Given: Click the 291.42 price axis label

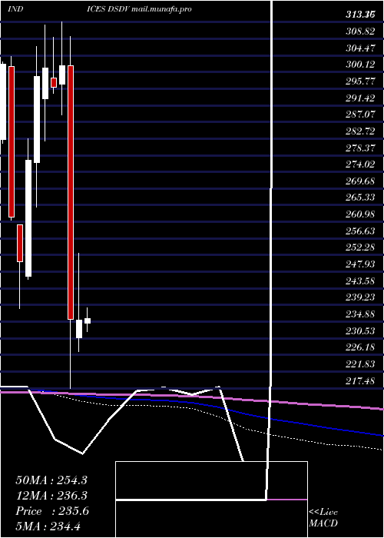Looking at the screenshot, I should tap(360, 98).
